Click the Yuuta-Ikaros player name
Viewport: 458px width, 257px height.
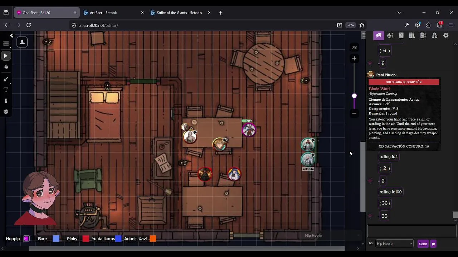click(103, 239)
